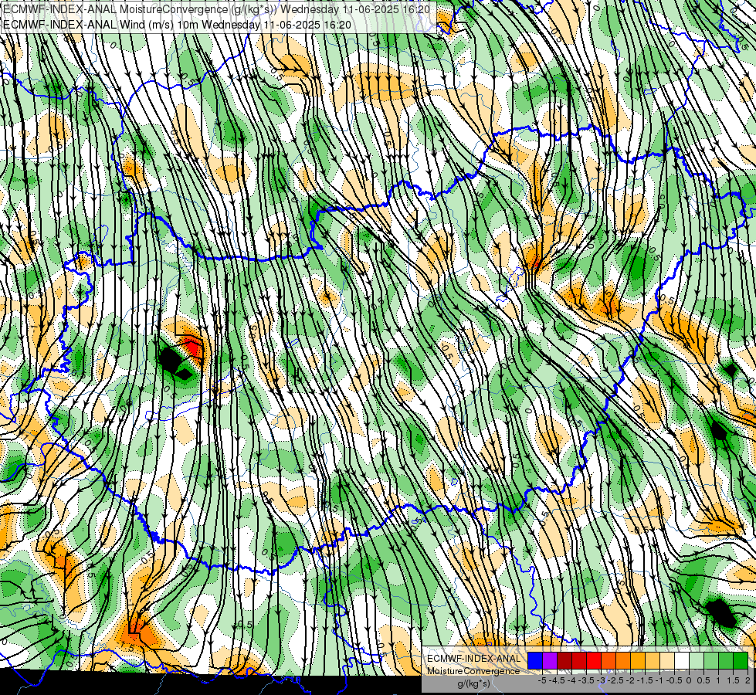Select the purple legend swatch
This screenshot has width=756, height=695.
point(550,660)
